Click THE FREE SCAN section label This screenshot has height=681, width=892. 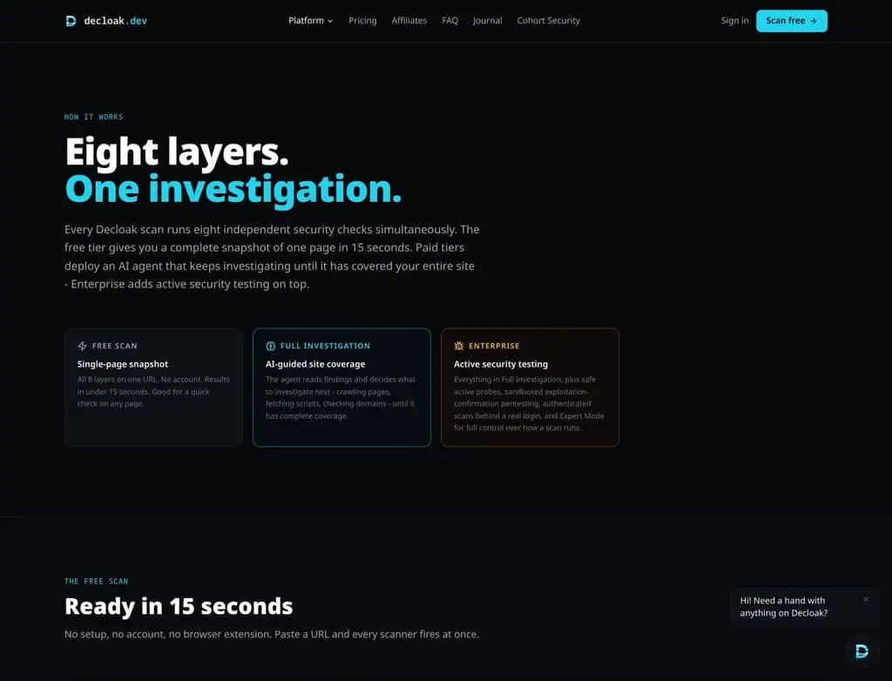click(x=96, y=581)
